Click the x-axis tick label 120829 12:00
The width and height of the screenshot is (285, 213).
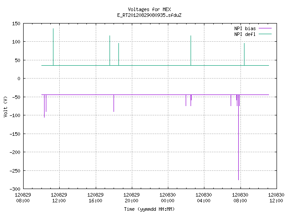point(59,198)
